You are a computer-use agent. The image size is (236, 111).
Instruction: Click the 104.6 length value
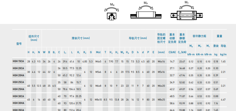click(x=72, y=89)
